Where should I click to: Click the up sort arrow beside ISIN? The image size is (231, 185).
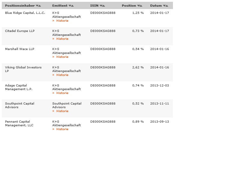coord(103,6)
